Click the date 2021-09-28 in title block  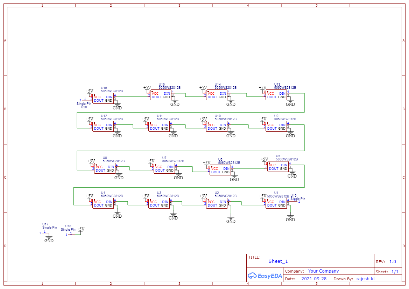pos(315,279)
